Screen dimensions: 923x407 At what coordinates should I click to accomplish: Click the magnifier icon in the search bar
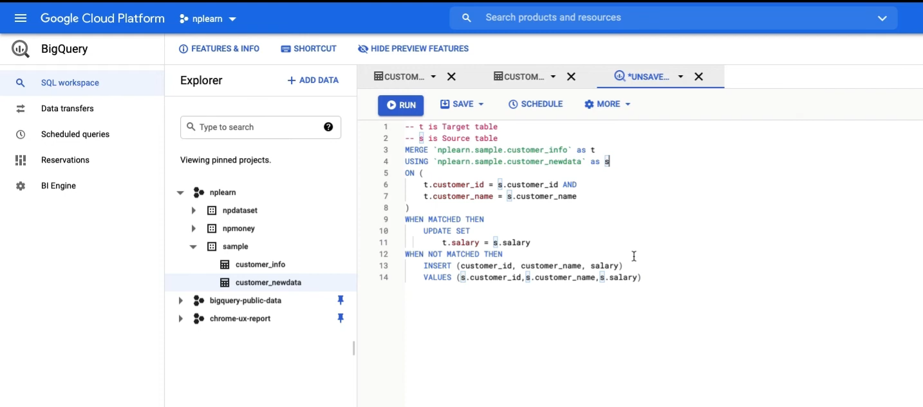467,18
